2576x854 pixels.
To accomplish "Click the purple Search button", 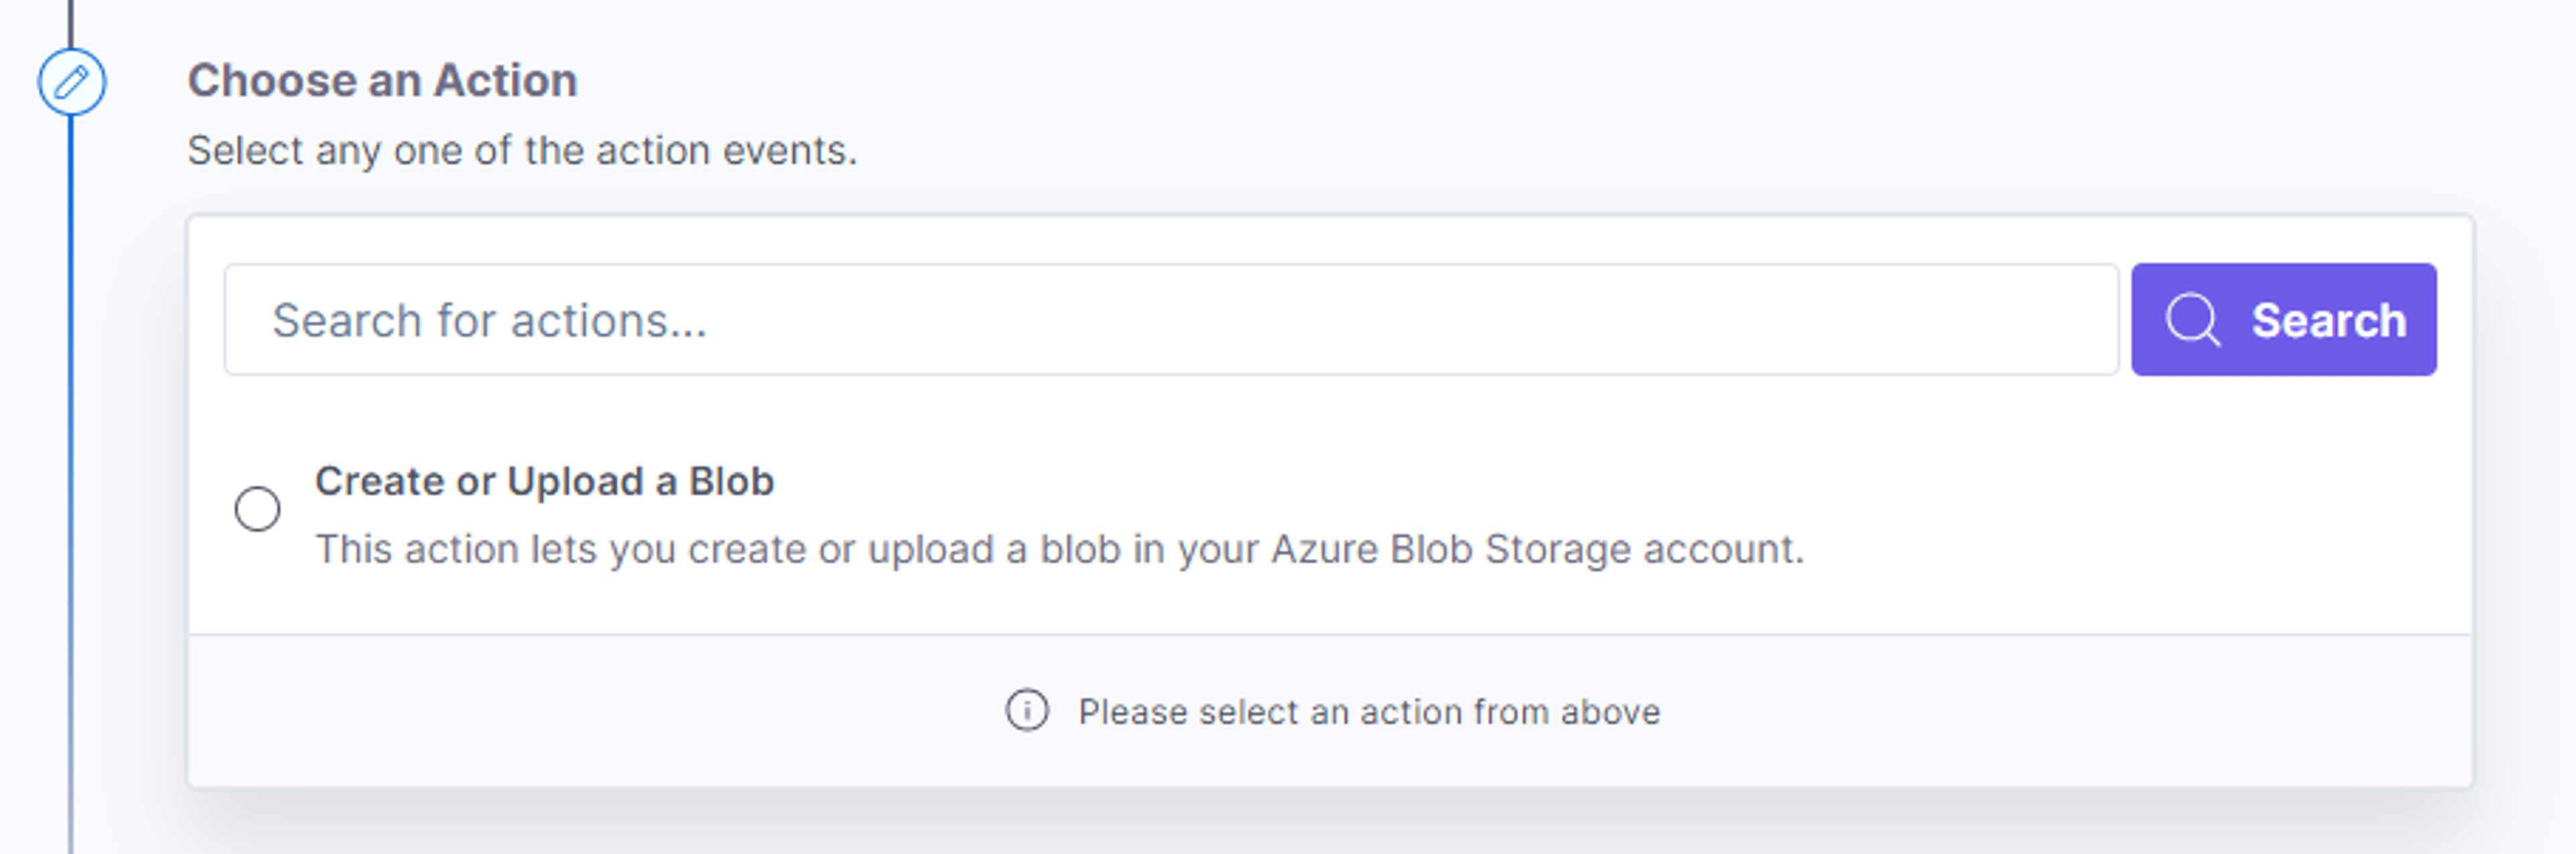I will pyautogui.click(x=2284, y=320).
